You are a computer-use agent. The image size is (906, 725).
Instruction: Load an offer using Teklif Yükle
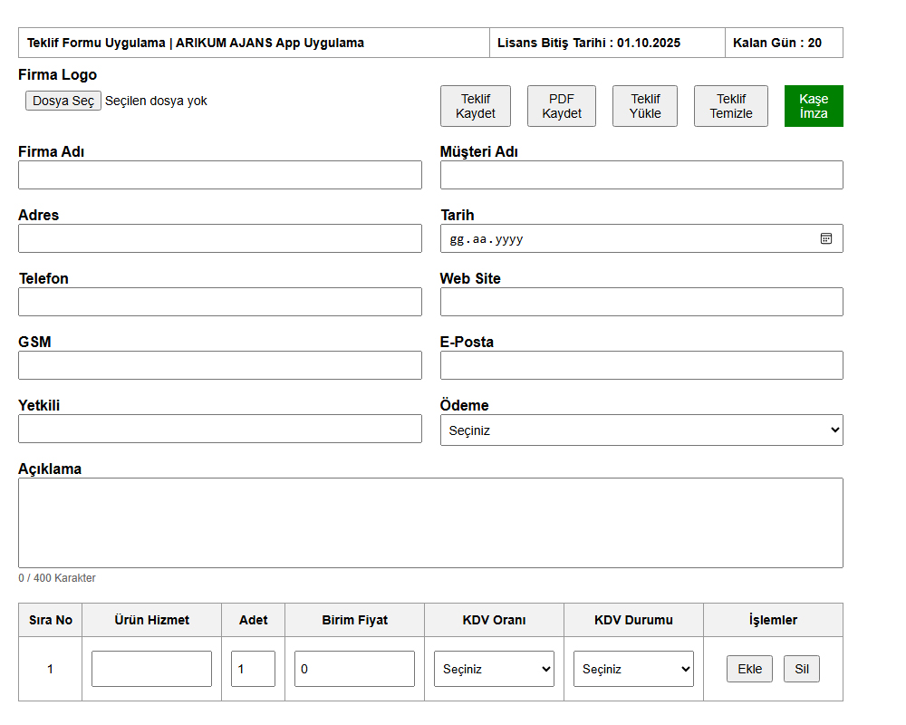point(645,106)
